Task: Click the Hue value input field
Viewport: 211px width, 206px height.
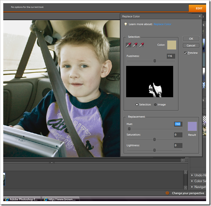Action: point(178,124)
